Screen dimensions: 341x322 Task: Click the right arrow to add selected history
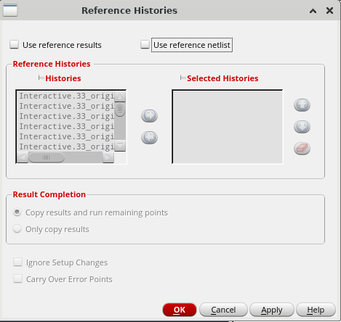point(149,116)
